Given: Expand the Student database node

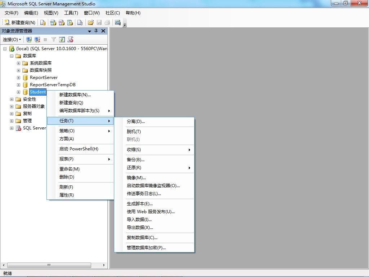Looking at the screenshot, I should 18,92.
